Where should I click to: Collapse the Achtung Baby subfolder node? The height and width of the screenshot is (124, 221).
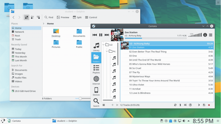107,51
